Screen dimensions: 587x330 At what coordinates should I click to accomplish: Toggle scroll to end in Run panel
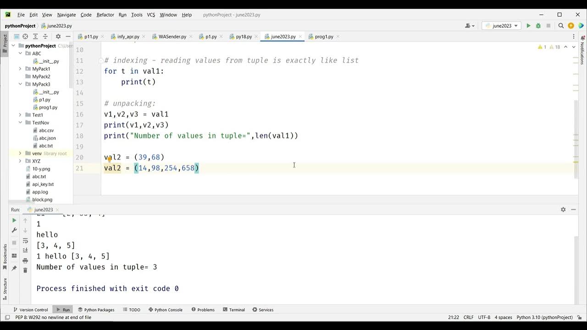coord(25,251)
